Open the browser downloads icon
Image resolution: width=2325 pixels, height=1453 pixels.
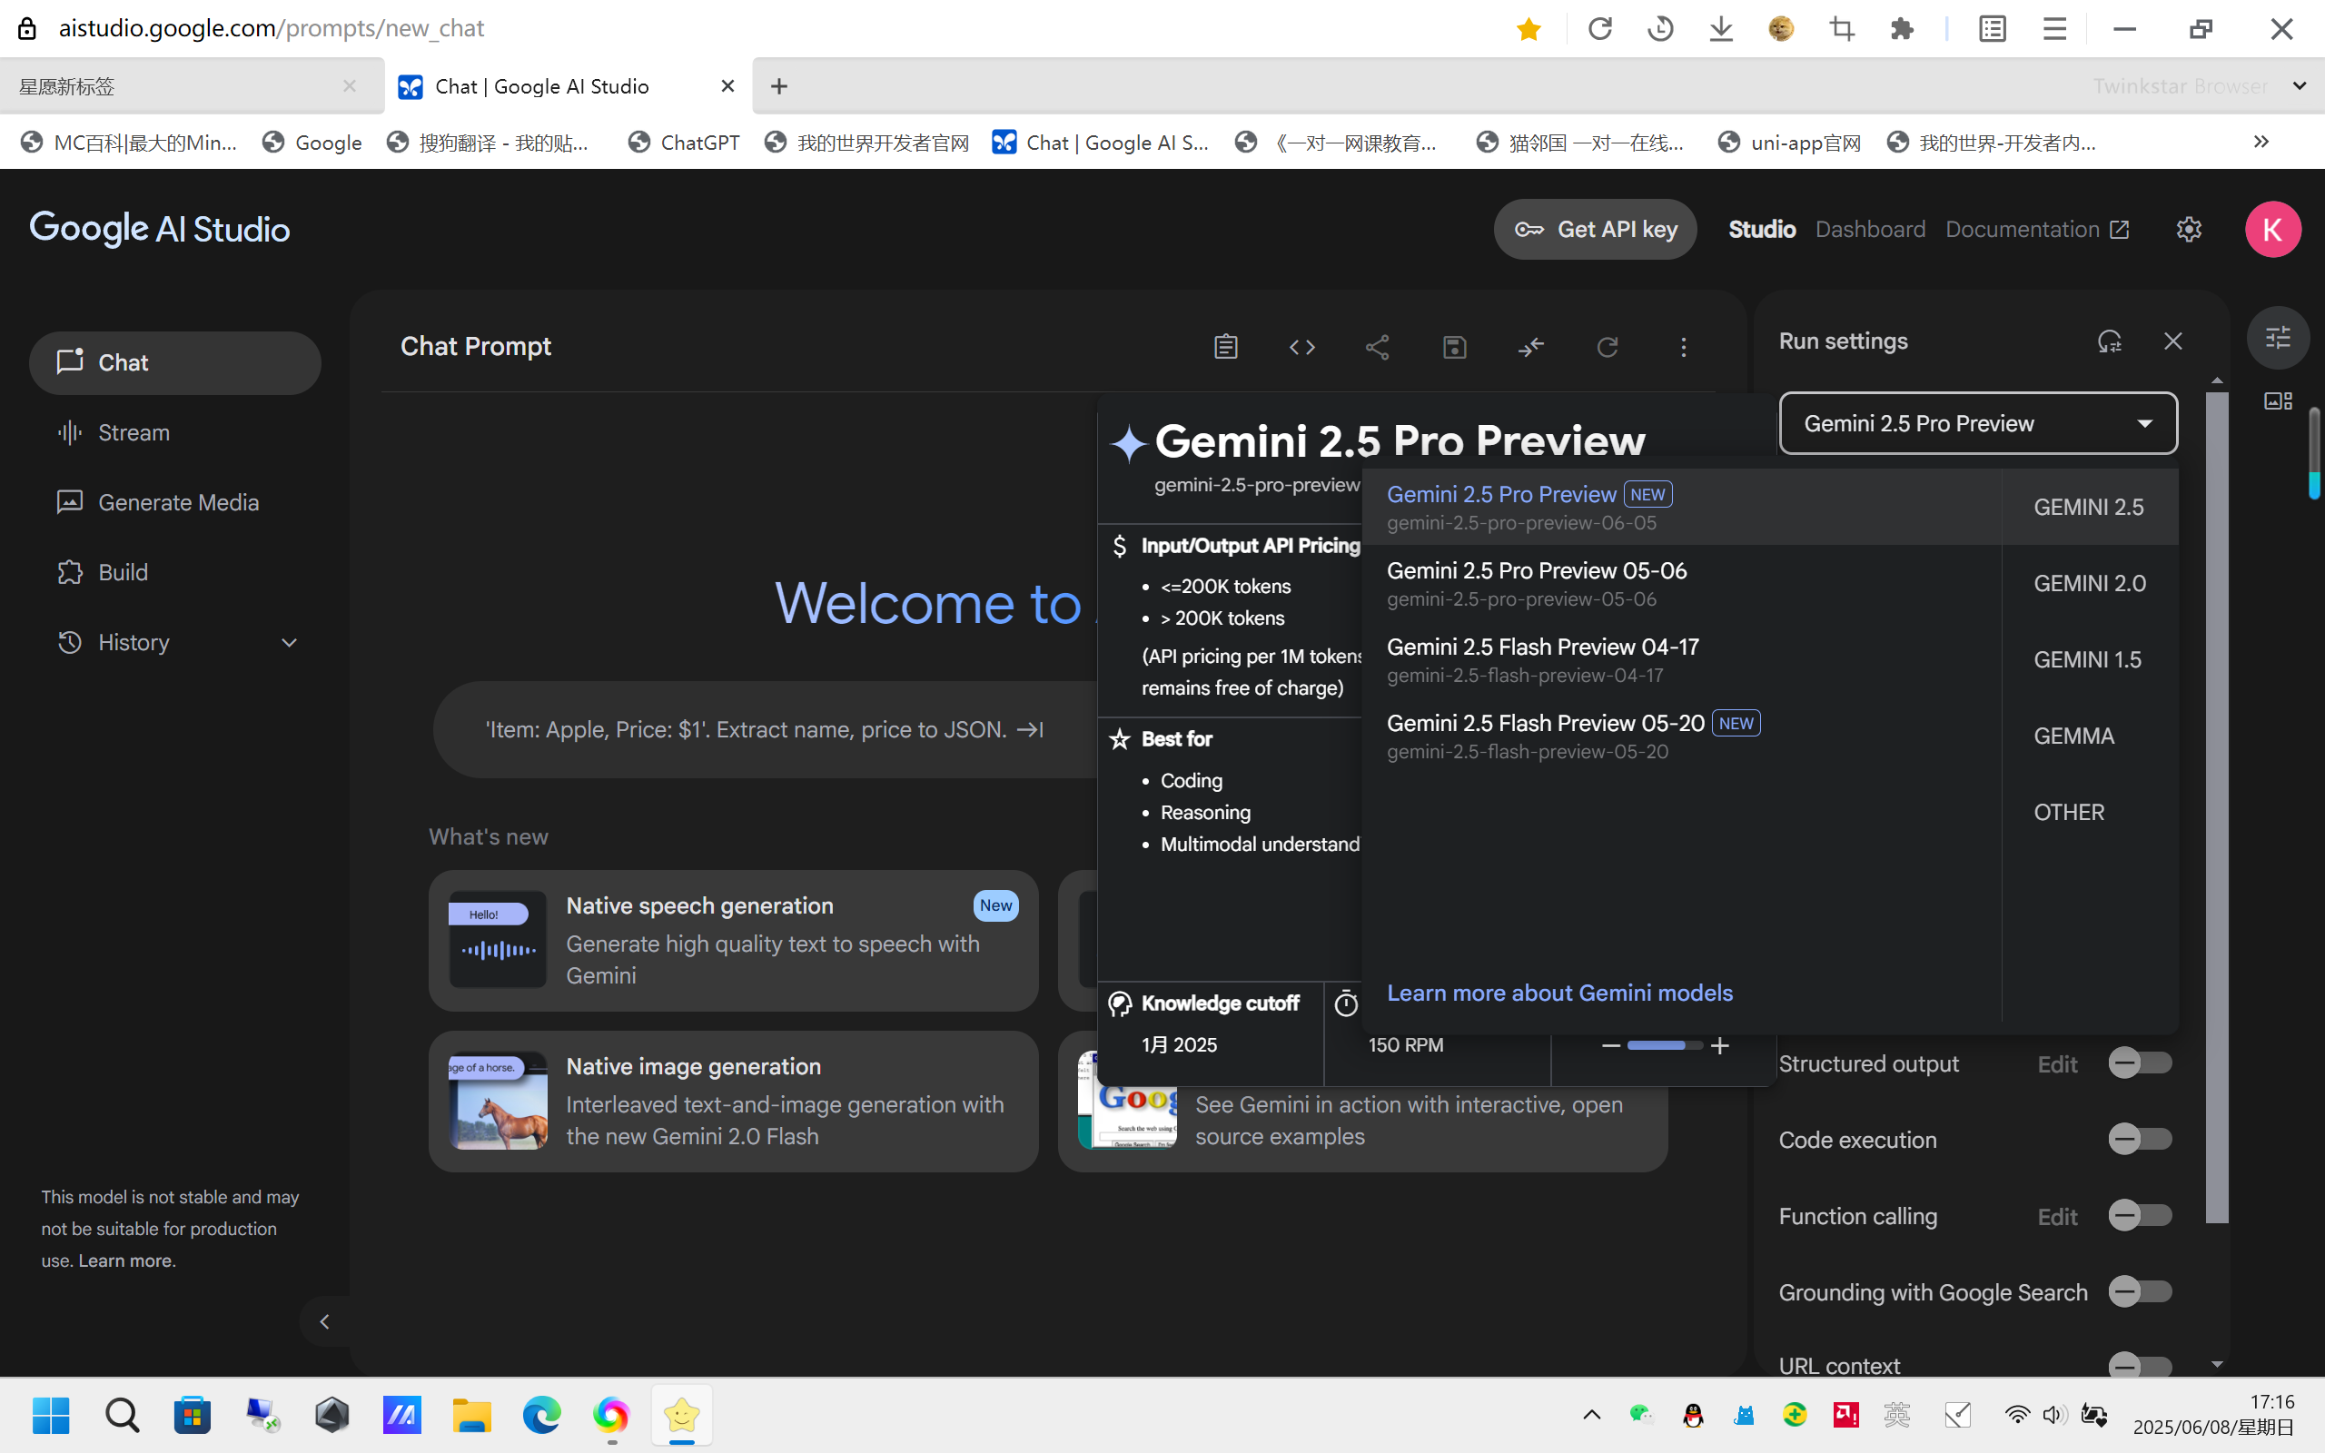(1721, 29)
